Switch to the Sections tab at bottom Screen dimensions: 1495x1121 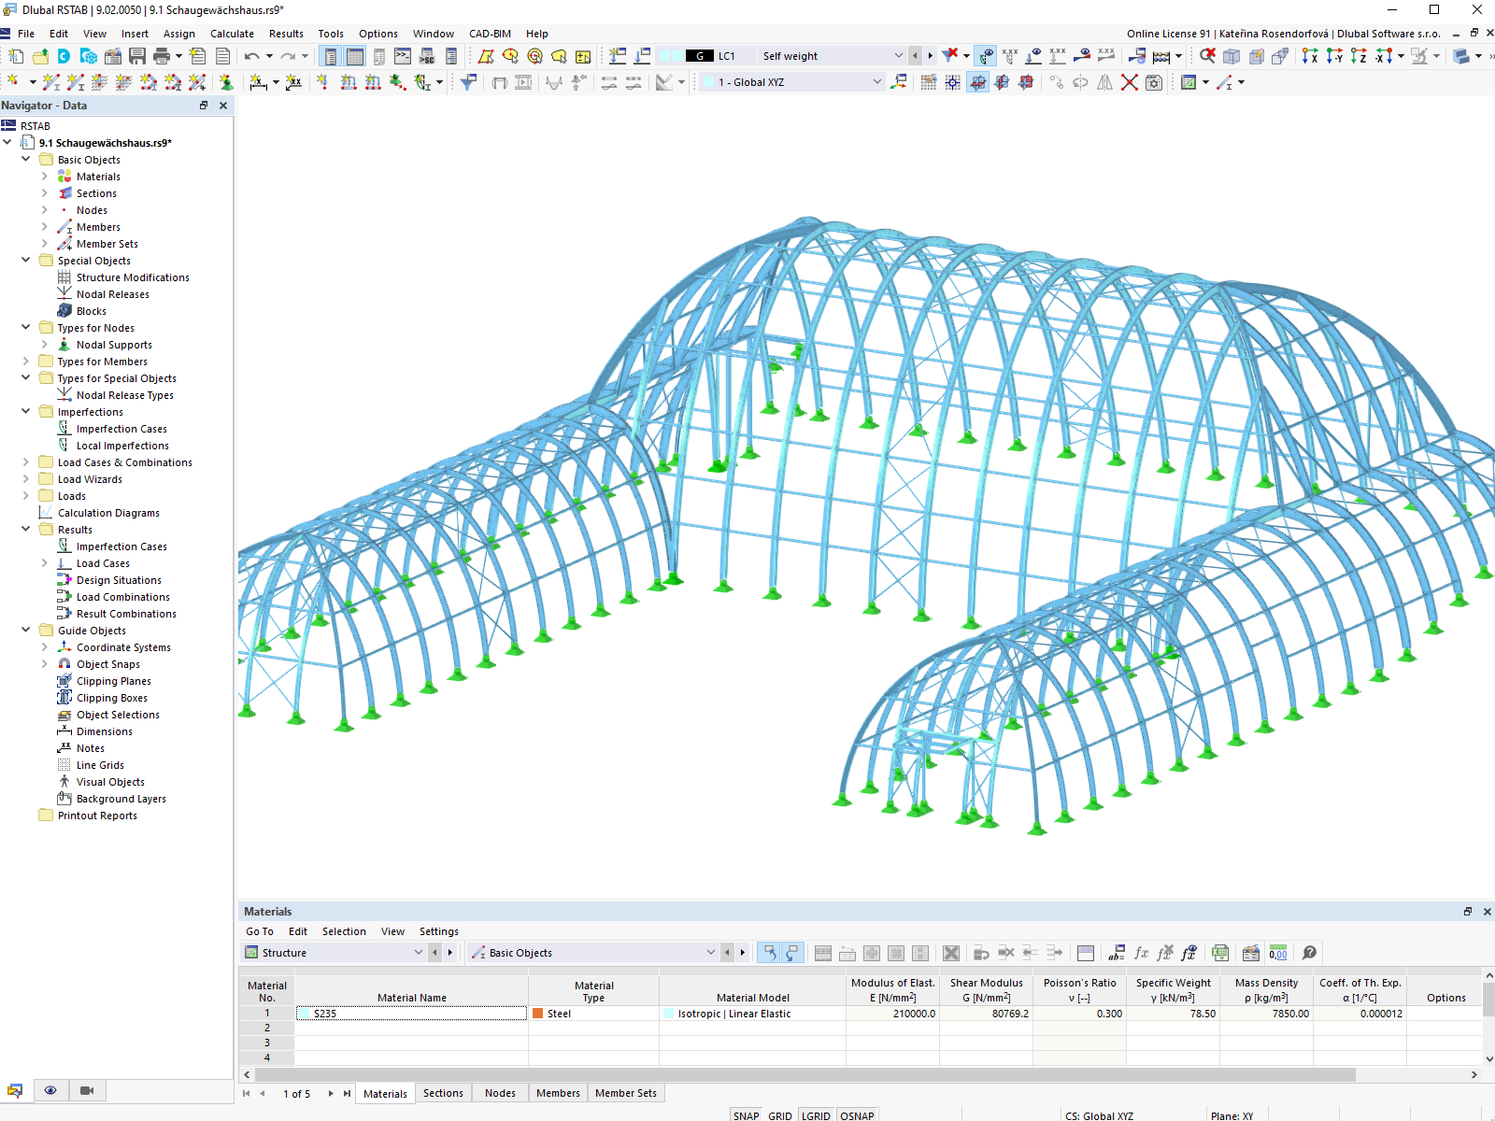[443, 1093]
